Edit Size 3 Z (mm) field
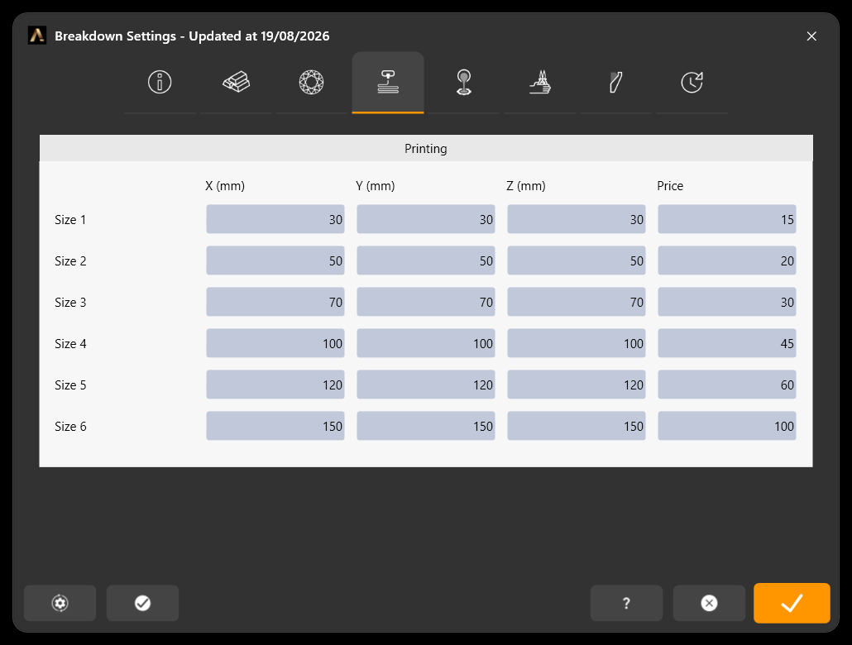Screen dimensions: 852x645 577,302
